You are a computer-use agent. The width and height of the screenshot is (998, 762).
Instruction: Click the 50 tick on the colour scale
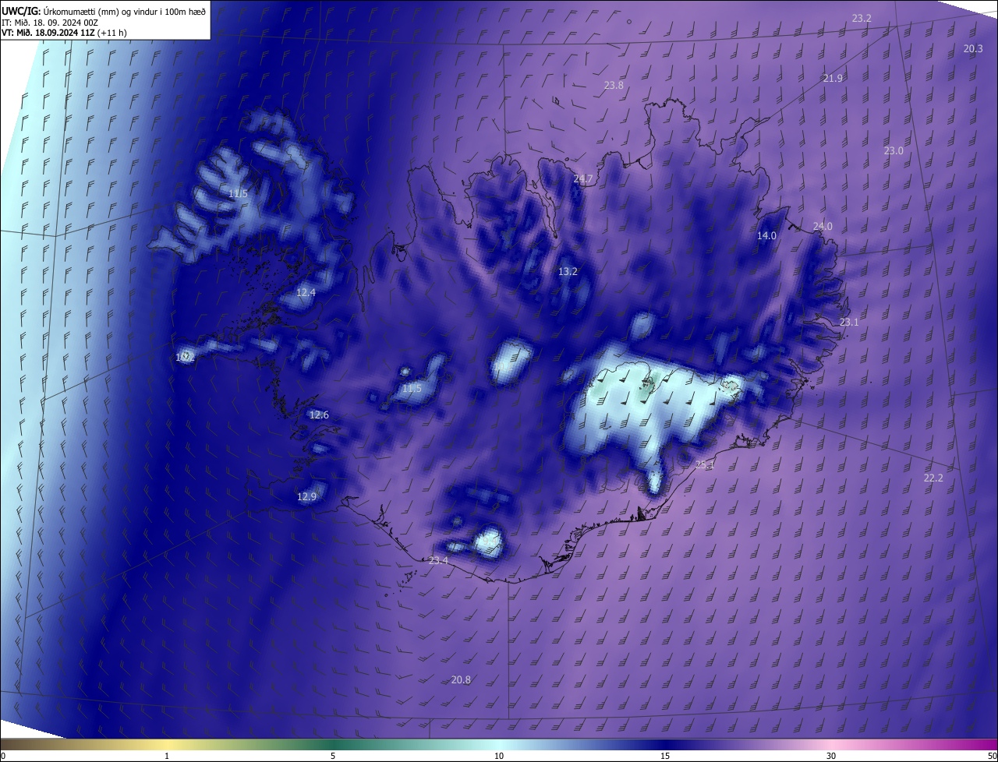[992, 756]
